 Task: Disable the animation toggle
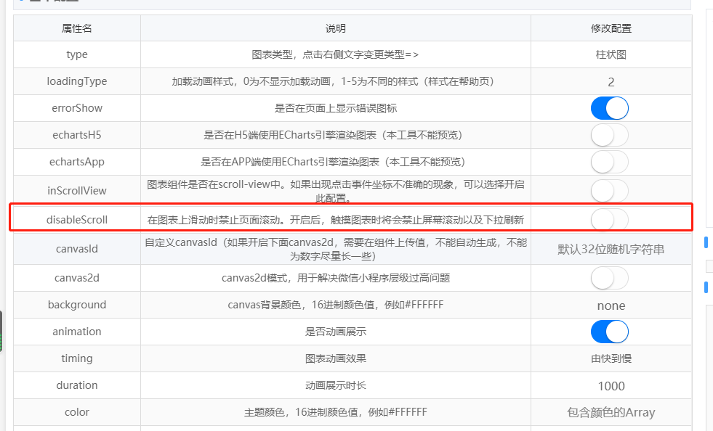[610, 332]
